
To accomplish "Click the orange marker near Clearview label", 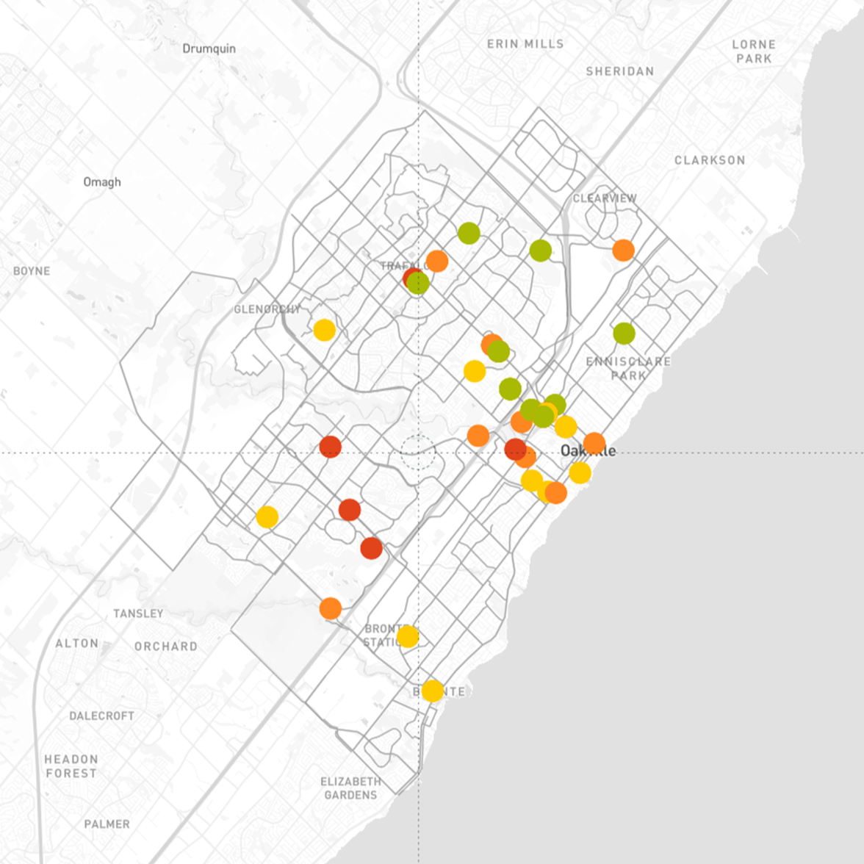I will tap(623, 251).
